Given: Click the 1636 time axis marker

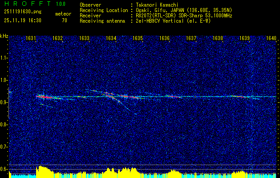Looking at the screenshot, I should tap(164, 38).
